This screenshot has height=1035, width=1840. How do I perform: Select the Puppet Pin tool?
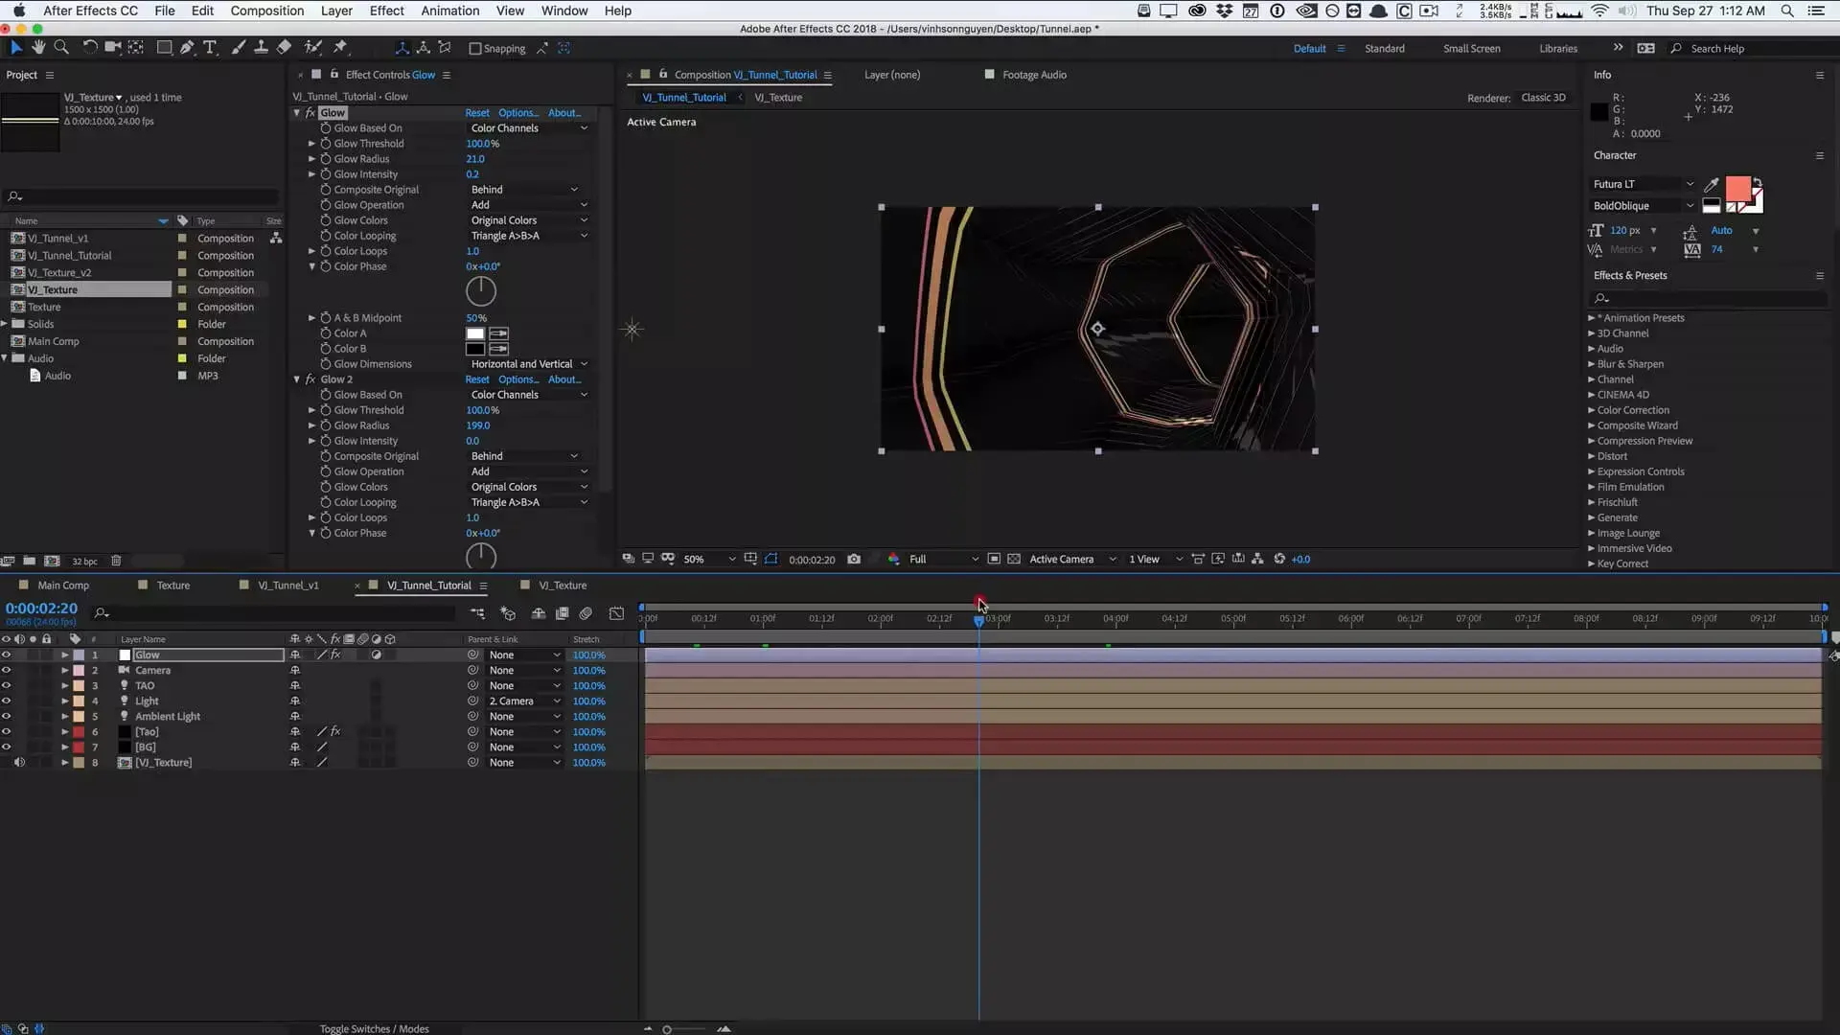tap(340, 47)
